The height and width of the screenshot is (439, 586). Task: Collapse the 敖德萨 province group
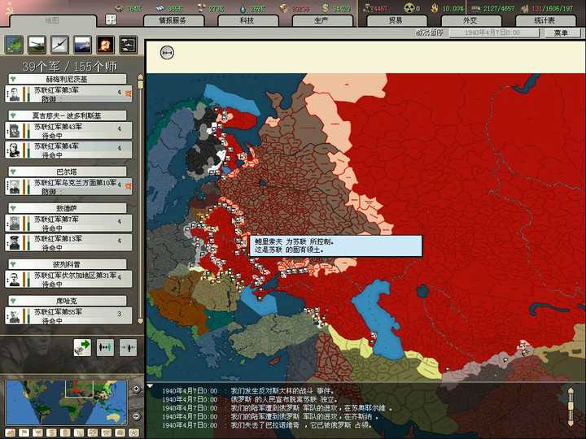coord(13,208)
